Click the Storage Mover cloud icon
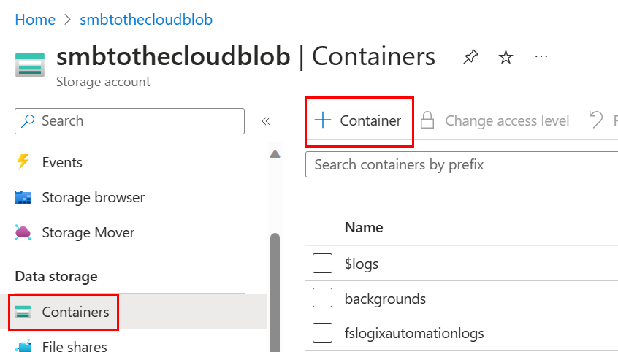 tap(23, 233)
